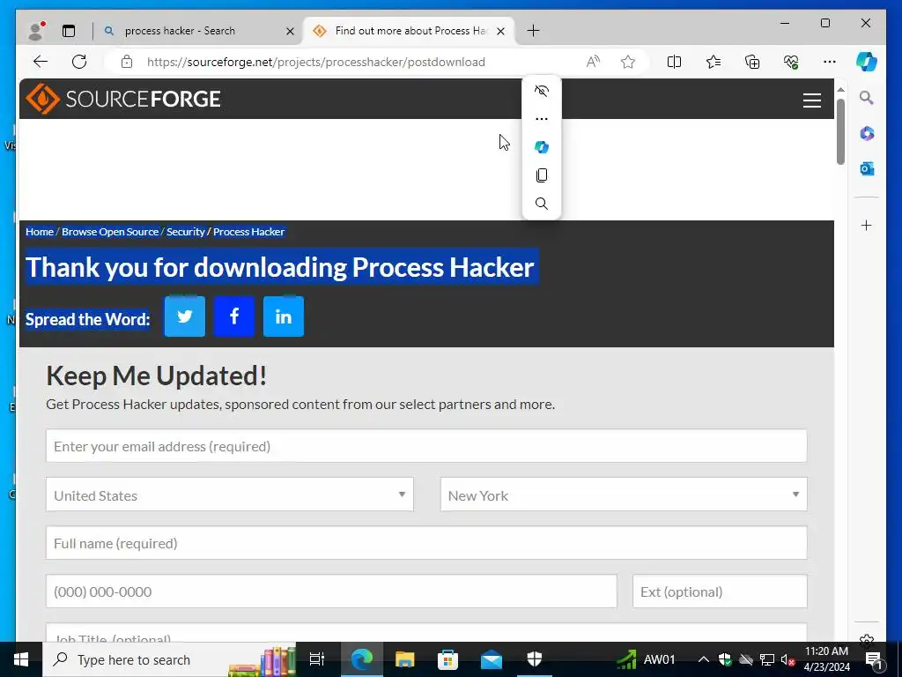Open Security breadcrumb link

coord(186,232)
